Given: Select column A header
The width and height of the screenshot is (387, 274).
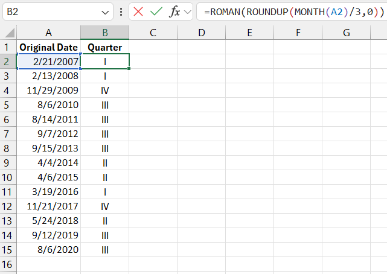Looking at the screenshot, I should click(x=49, y=33).
